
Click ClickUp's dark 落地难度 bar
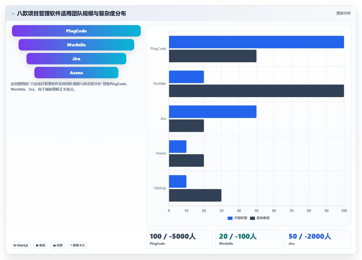point(195,195)
